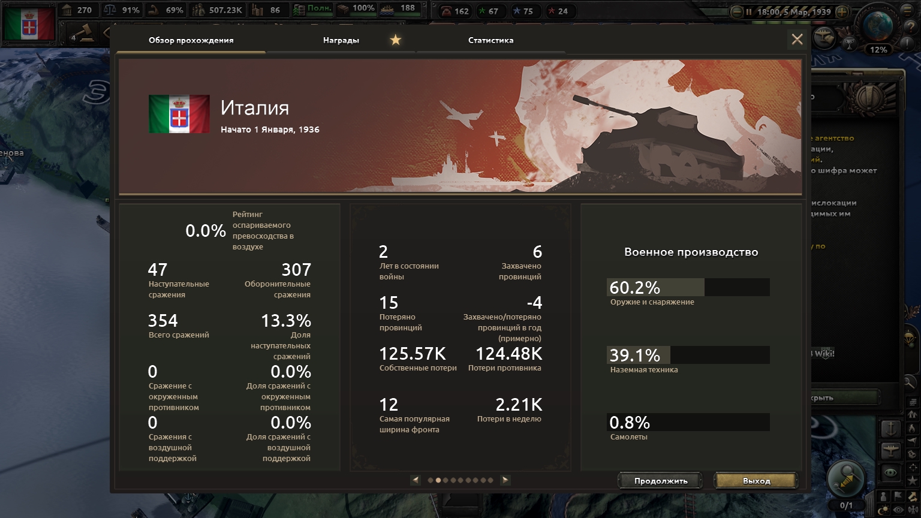Image resolution: width=921 pixels, height=518 pixels.
Task: Click the war support indicator showing 69%
Action: point(166,10)
